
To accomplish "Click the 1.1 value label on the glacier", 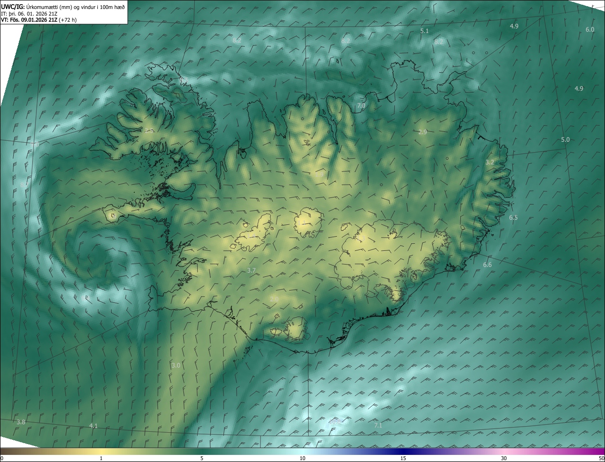I will (x=301, y=222).
